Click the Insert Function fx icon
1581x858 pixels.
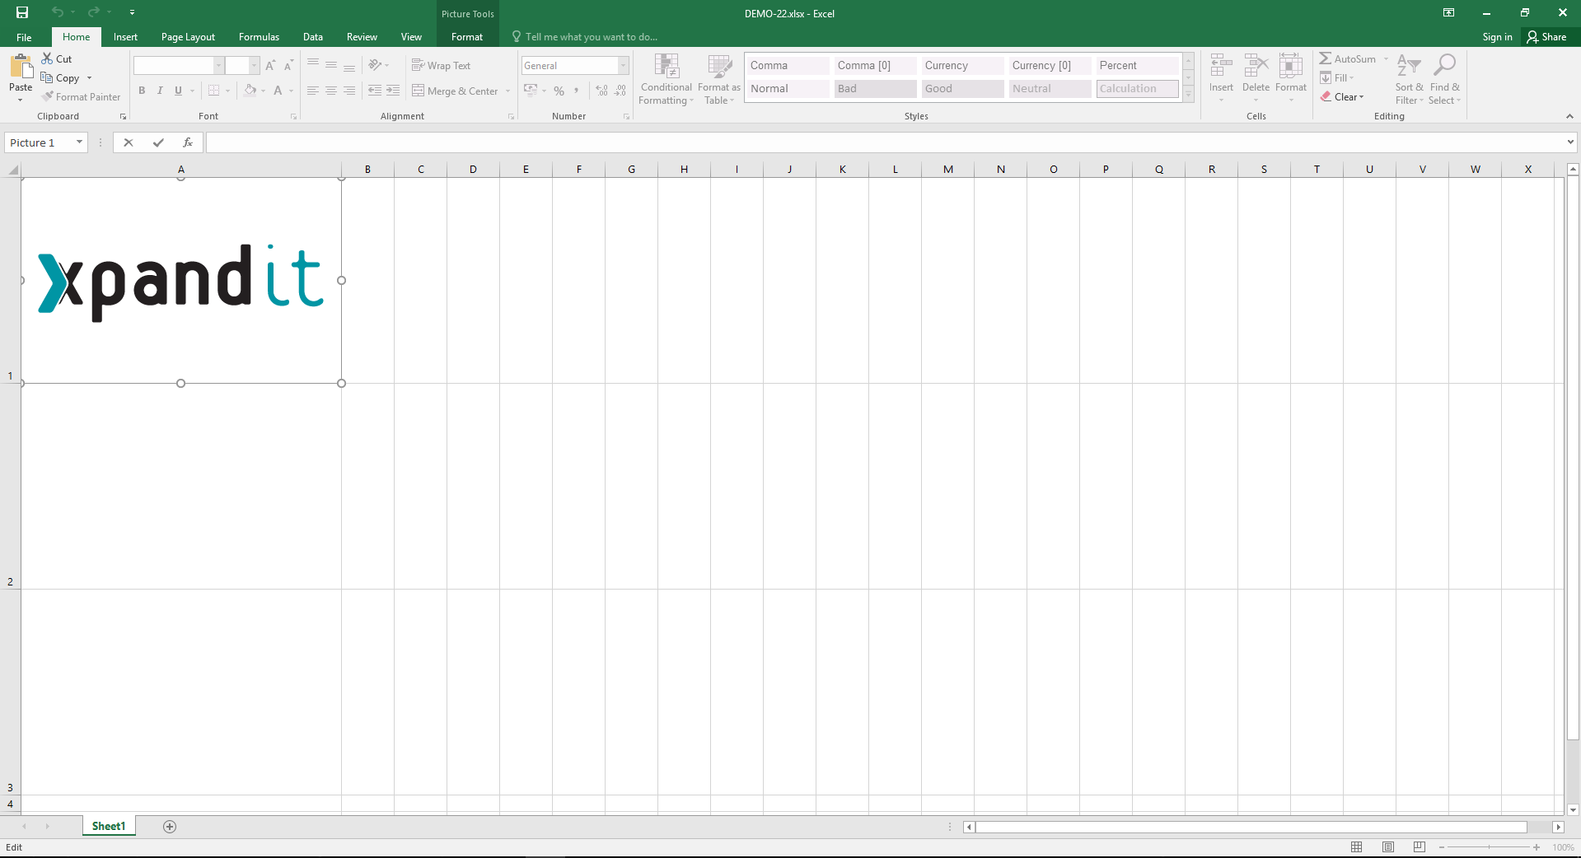click(188, 142)
